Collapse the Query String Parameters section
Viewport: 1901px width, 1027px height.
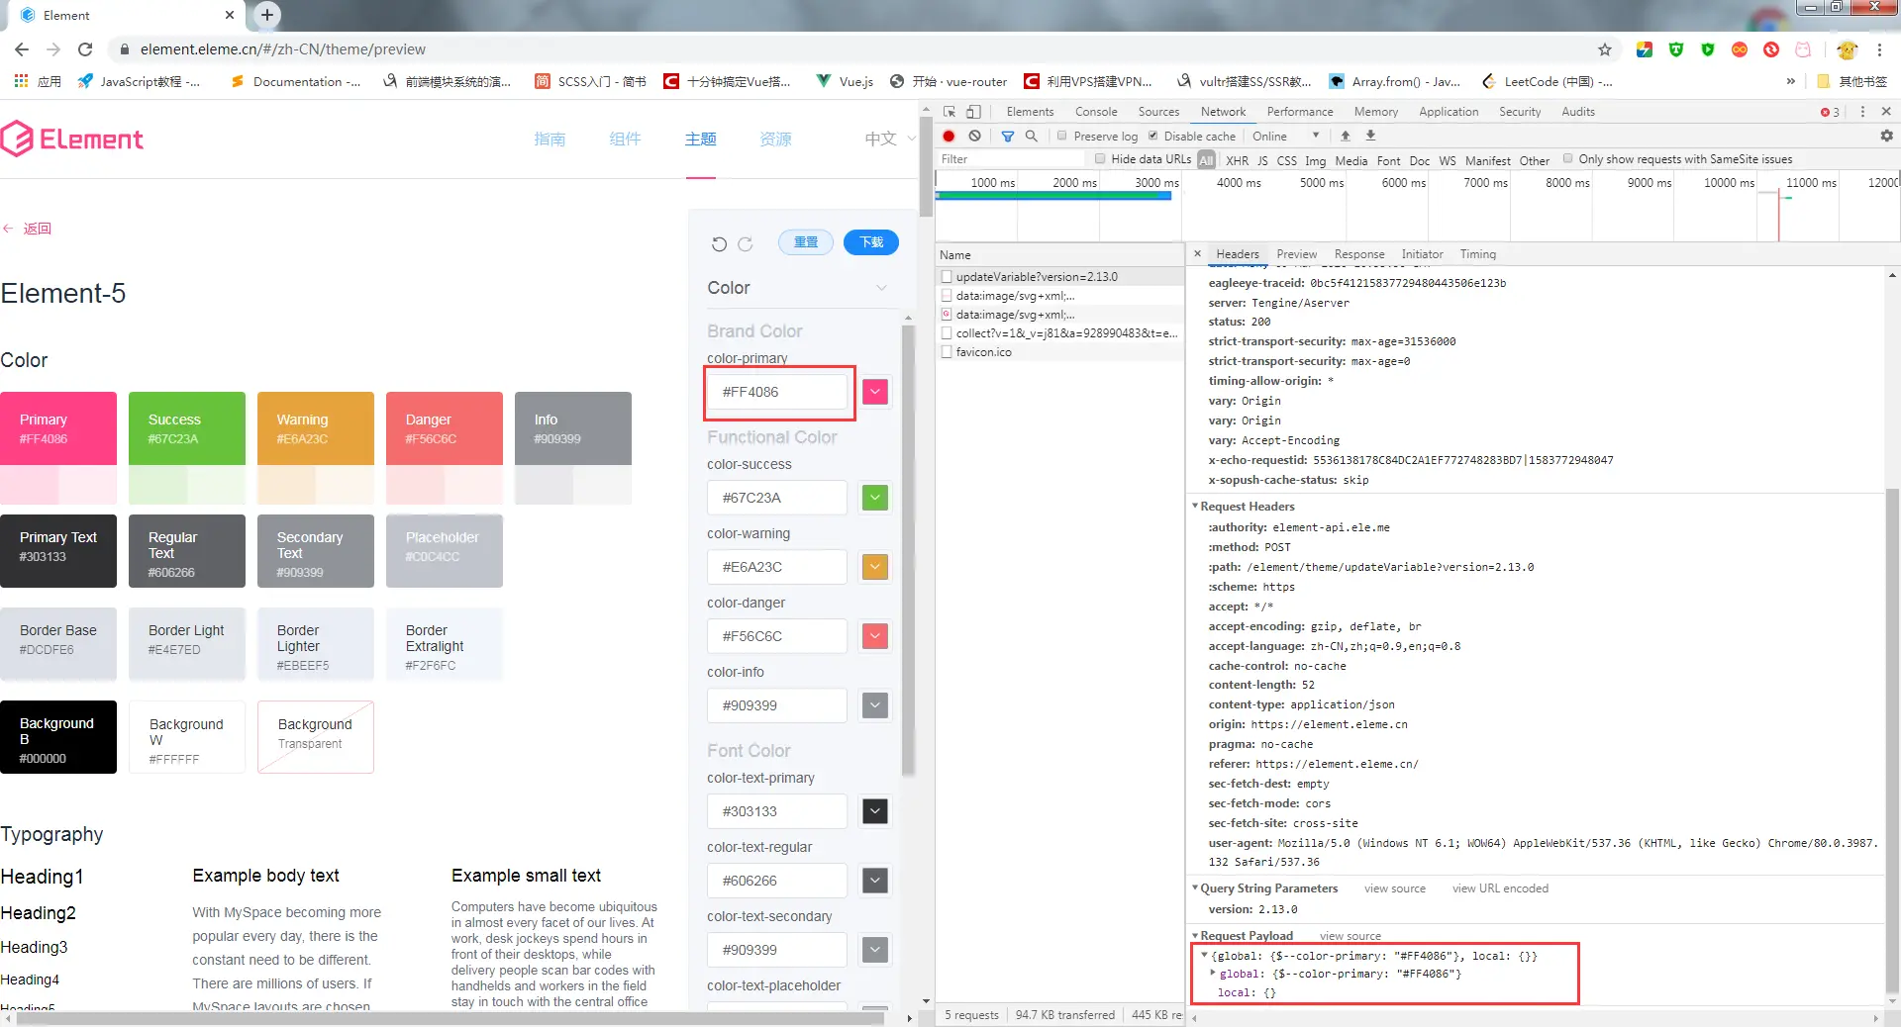tap(1195, 888)
